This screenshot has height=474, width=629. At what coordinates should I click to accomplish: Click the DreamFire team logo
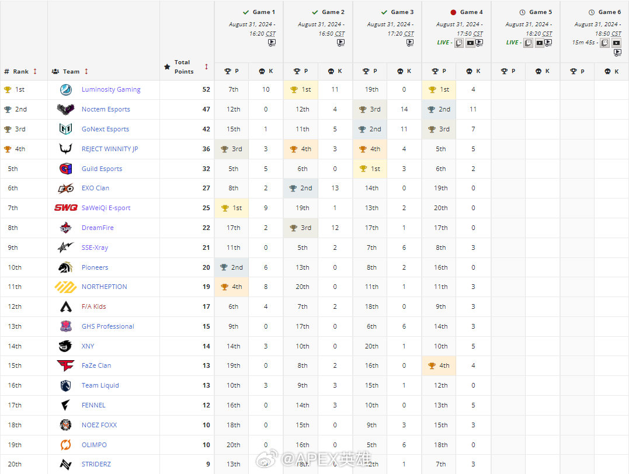point(66,228)
